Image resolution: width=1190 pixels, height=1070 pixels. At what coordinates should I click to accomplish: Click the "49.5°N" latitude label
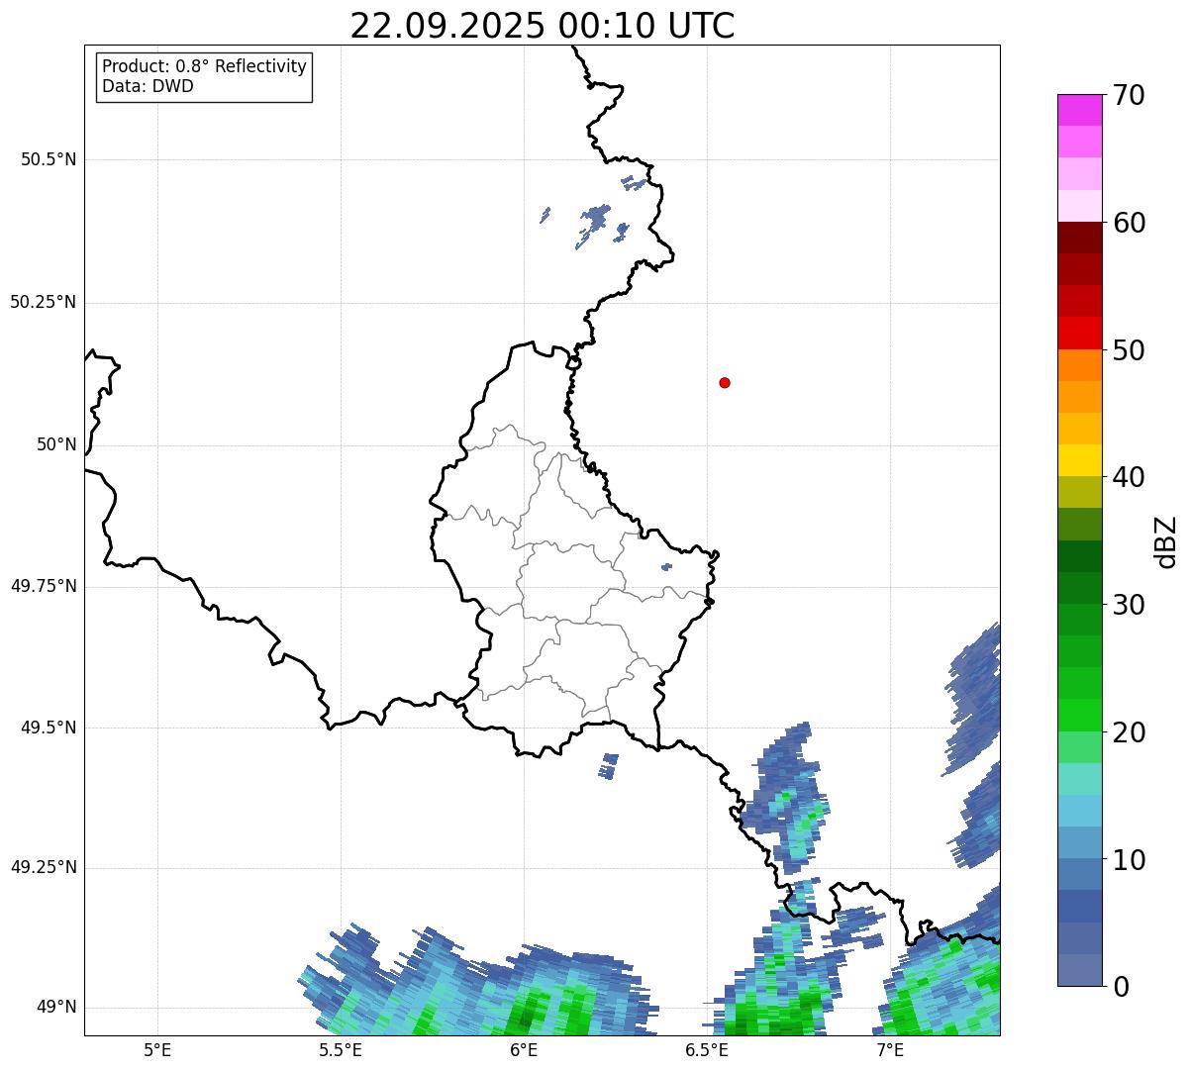pos(49,728)
